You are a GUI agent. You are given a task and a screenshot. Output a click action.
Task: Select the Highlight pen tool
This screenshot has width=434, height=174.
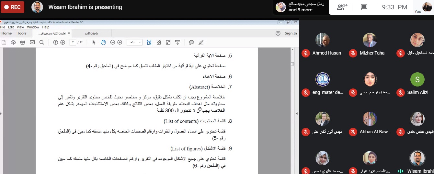coord(201,42)
